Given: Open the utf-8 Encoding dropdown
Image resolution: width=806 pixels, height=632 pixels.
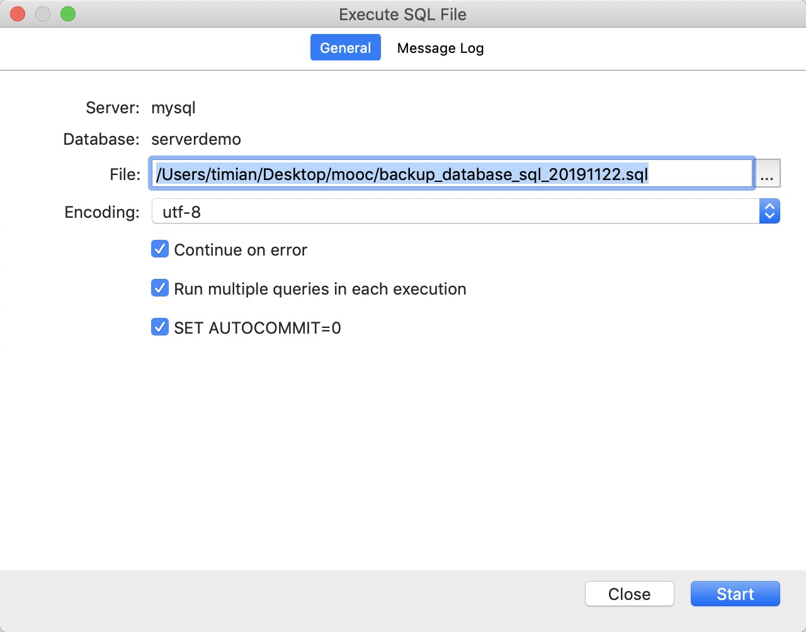Looking at the screenshot, I should [x=466, y=212].
